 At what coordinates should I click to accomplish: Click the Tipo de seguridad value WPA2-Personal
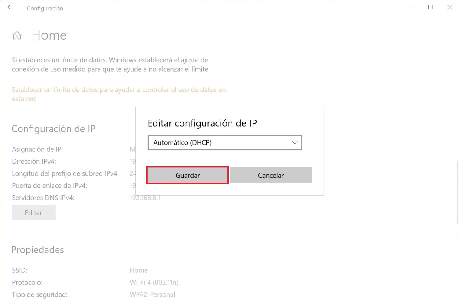[152, 294]
